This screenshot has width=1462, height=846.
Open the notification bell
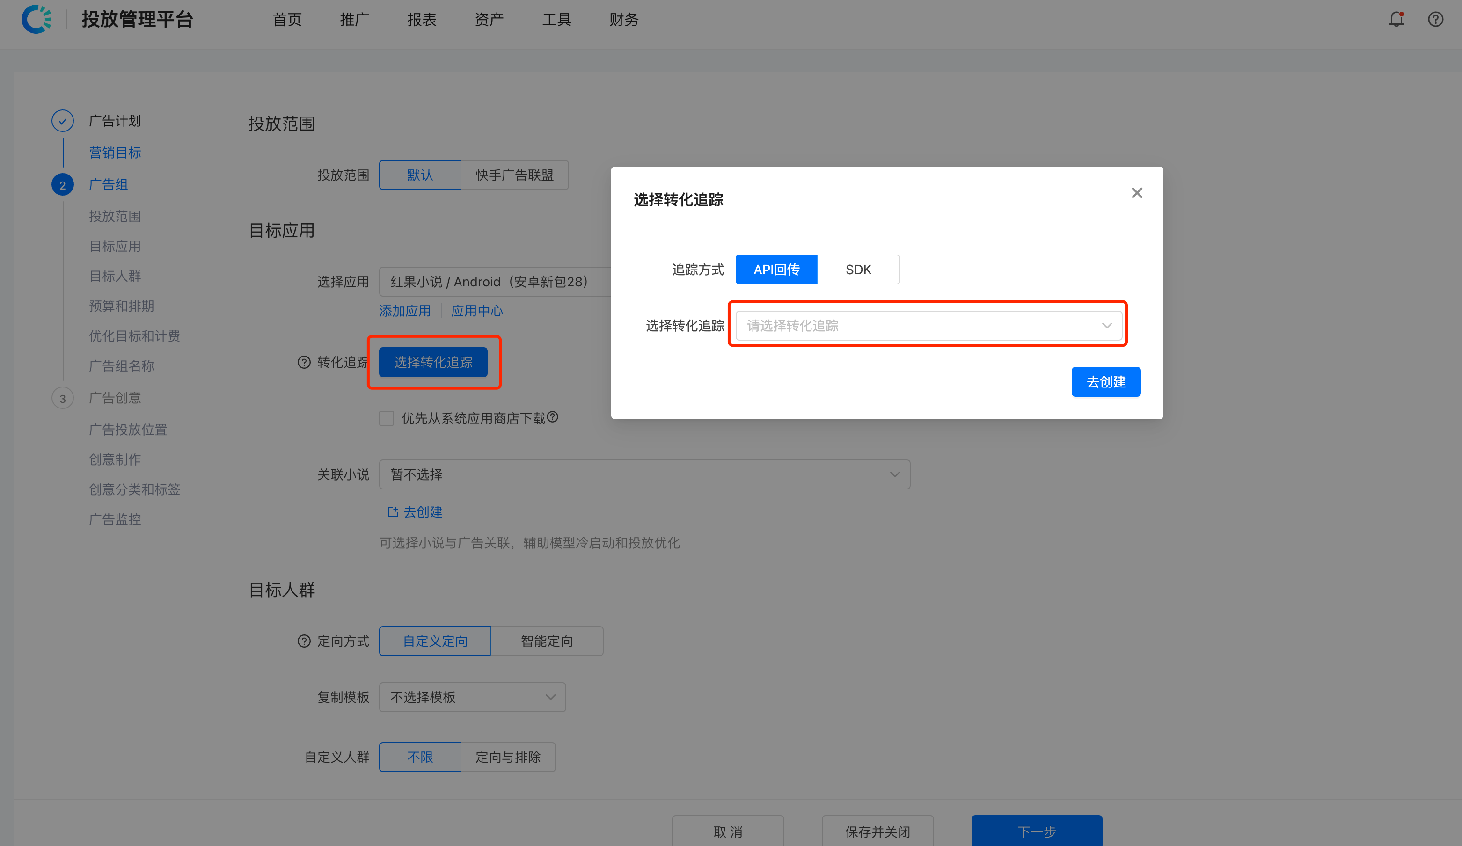1396,19
